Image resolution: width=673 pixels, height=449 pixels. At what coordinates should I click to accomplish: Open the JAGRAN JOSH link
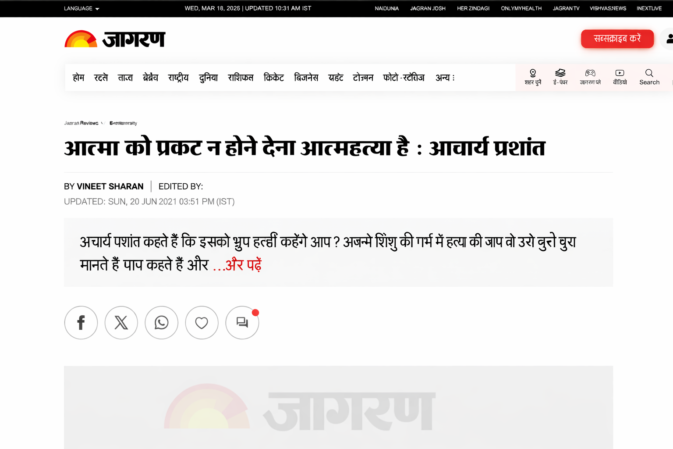pyautogui.click(x=428, y=8)
